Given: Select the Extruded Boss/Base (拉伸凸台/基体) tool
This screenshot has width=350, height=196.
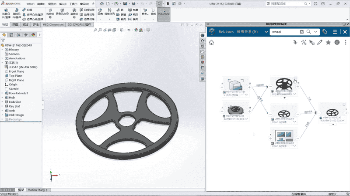Looking at the screenshot, I should [6, 14].
